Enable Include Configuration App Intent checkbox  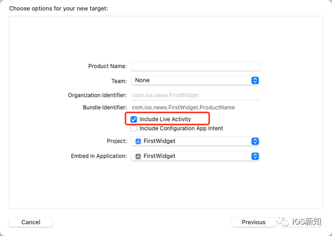133,128
